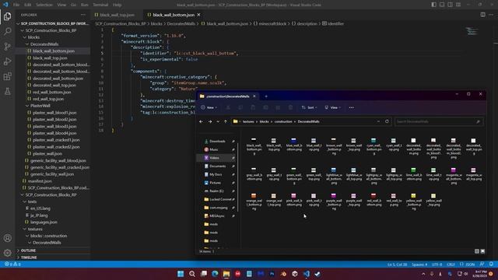Open red_wall_bottom.json in the tree

coord(52,92)
